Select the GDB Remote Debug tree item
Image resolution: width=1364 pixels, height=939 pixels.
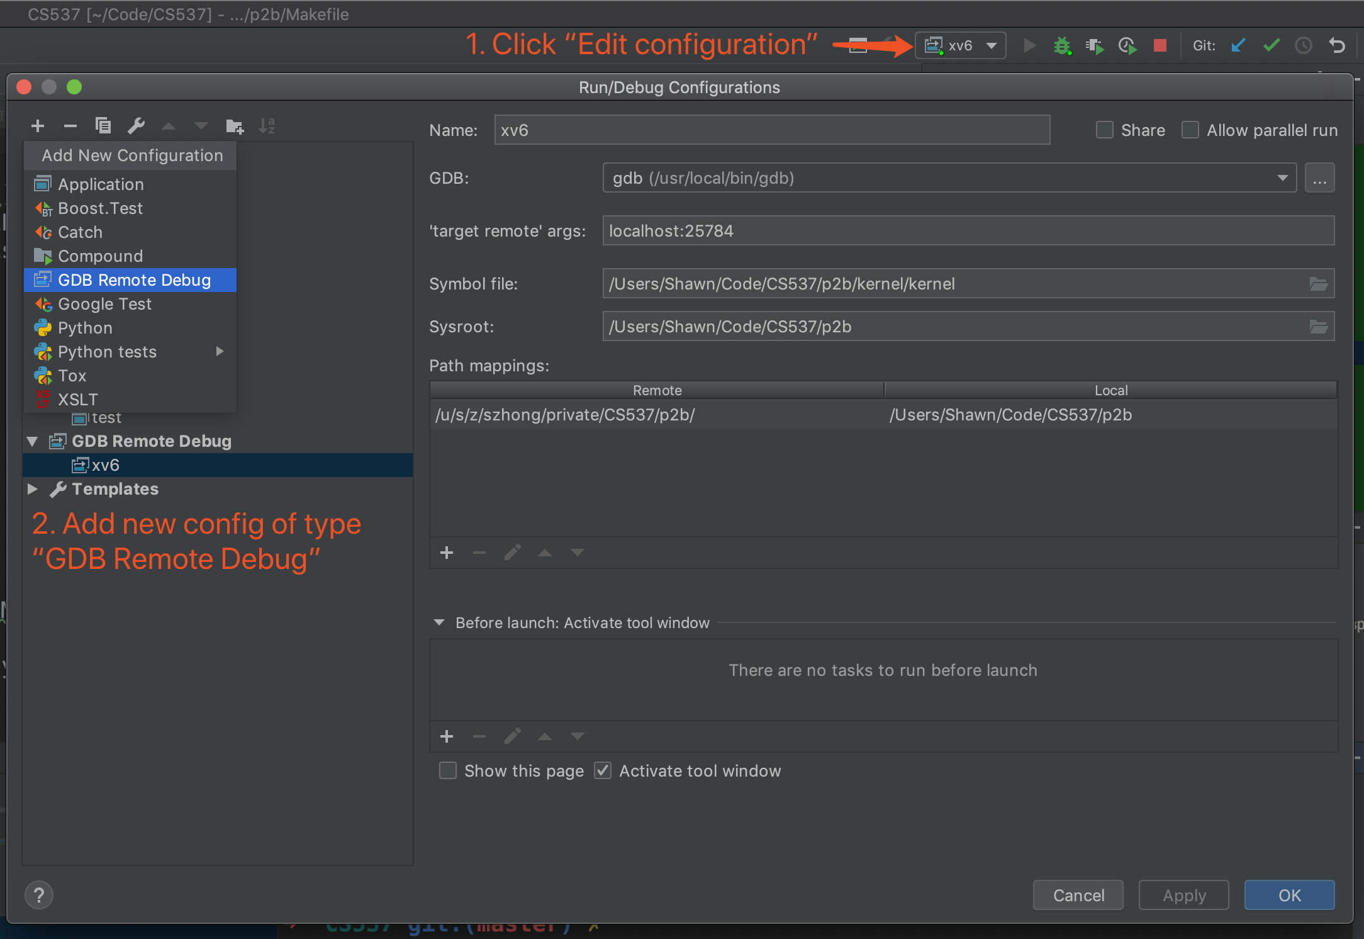[150, 439]
